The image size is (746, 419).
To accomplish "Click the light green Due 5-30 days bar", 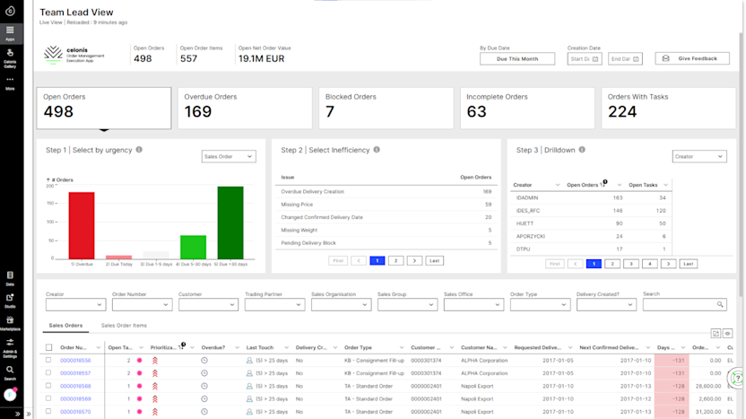I will [x=193, y=247].
